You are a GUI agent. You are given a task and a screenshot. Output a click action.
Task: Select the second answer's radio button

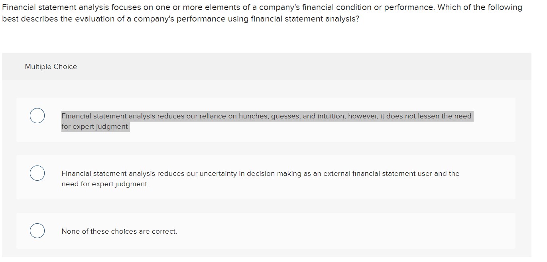point(37,173)
